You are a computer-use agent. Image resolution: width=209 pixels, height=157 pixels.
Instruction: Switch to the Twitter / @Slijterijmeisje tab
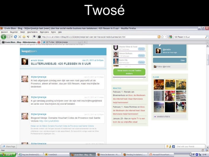tap(62, 42)
